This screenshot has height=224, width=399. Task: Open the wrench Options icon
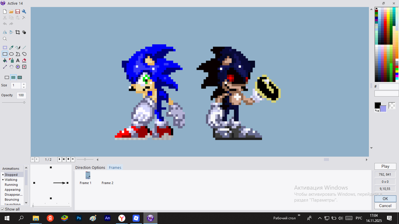pos(24,12)
